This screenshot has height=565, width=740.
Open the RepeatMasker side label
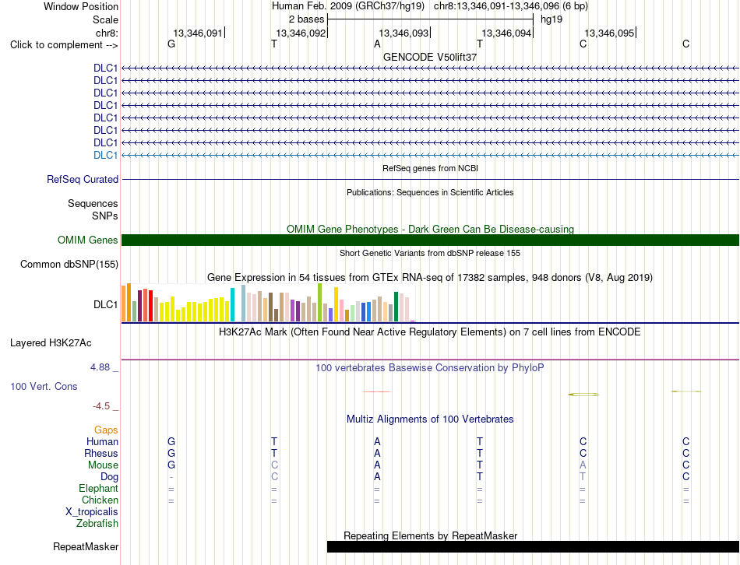(86, 546)
